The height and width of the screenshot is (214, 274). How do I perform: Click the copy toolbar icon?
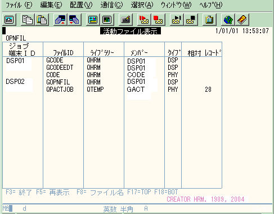28,20
